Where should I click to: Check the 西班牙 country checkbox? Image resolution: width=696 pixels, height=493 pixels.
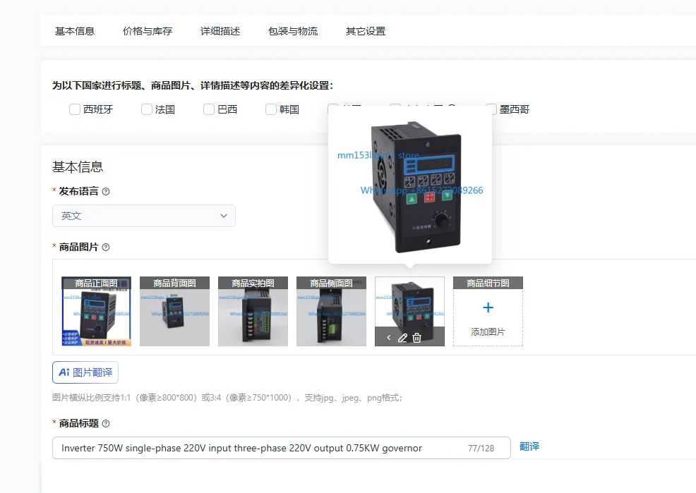click(75, 109)
